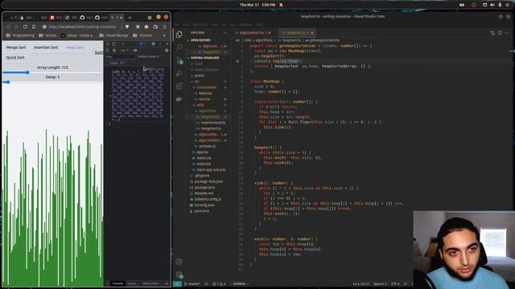Open the Manage gear in VS Code activity bar
The width and height of the screenshot is (515, 289).
[x=179, y=275]
